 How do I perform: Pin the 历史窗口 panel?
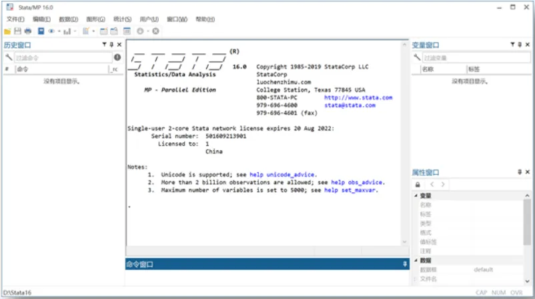tap(111, 44)
